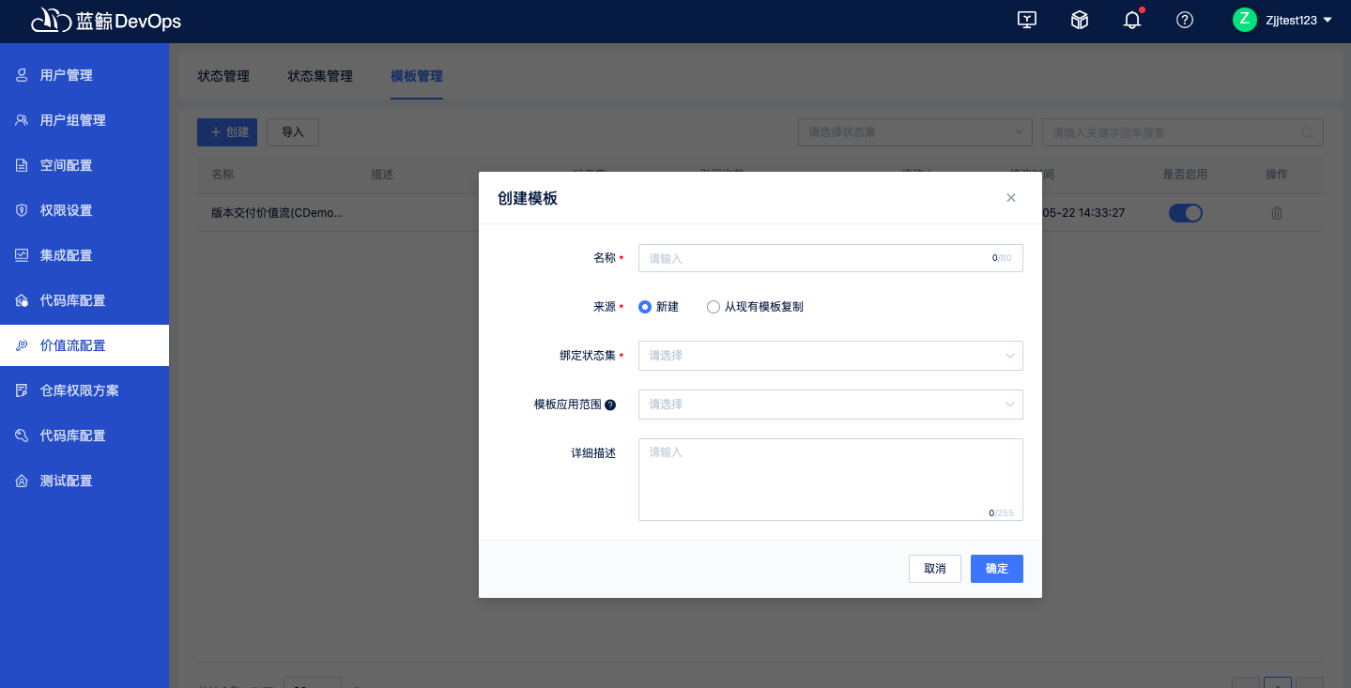Click the 名称 table column header
Screen dimensions: 1351x688
(223, 175)
